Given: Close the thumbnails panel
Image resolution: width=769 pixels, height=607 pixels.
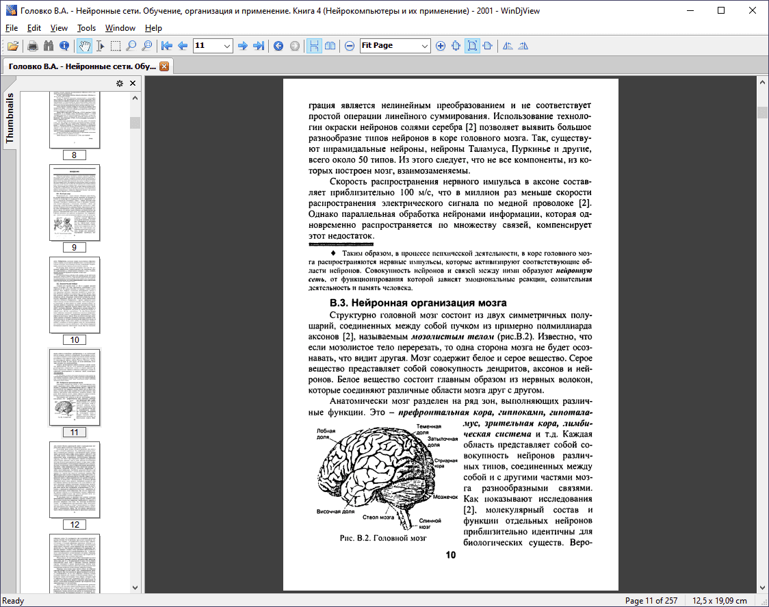Looking at the screenshot, I should click(133, 83).
